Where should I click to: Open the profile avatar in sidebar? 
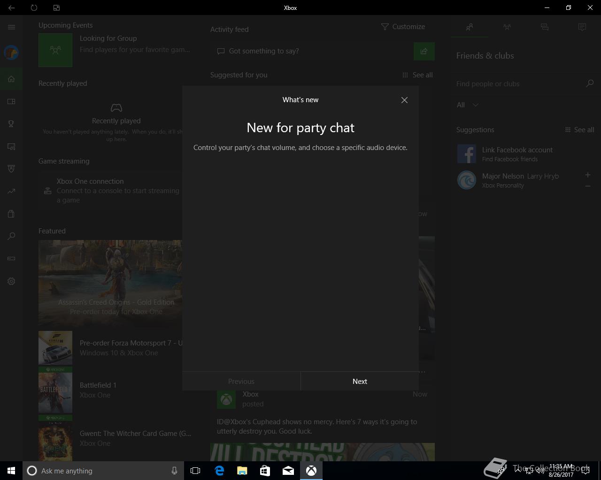pos(11,52)
